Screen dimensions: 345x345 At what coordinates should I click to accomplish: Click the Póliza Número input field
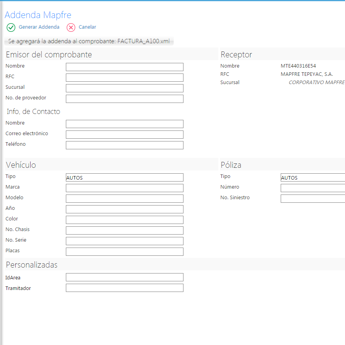pyautogui.click(x=312, y=188)
